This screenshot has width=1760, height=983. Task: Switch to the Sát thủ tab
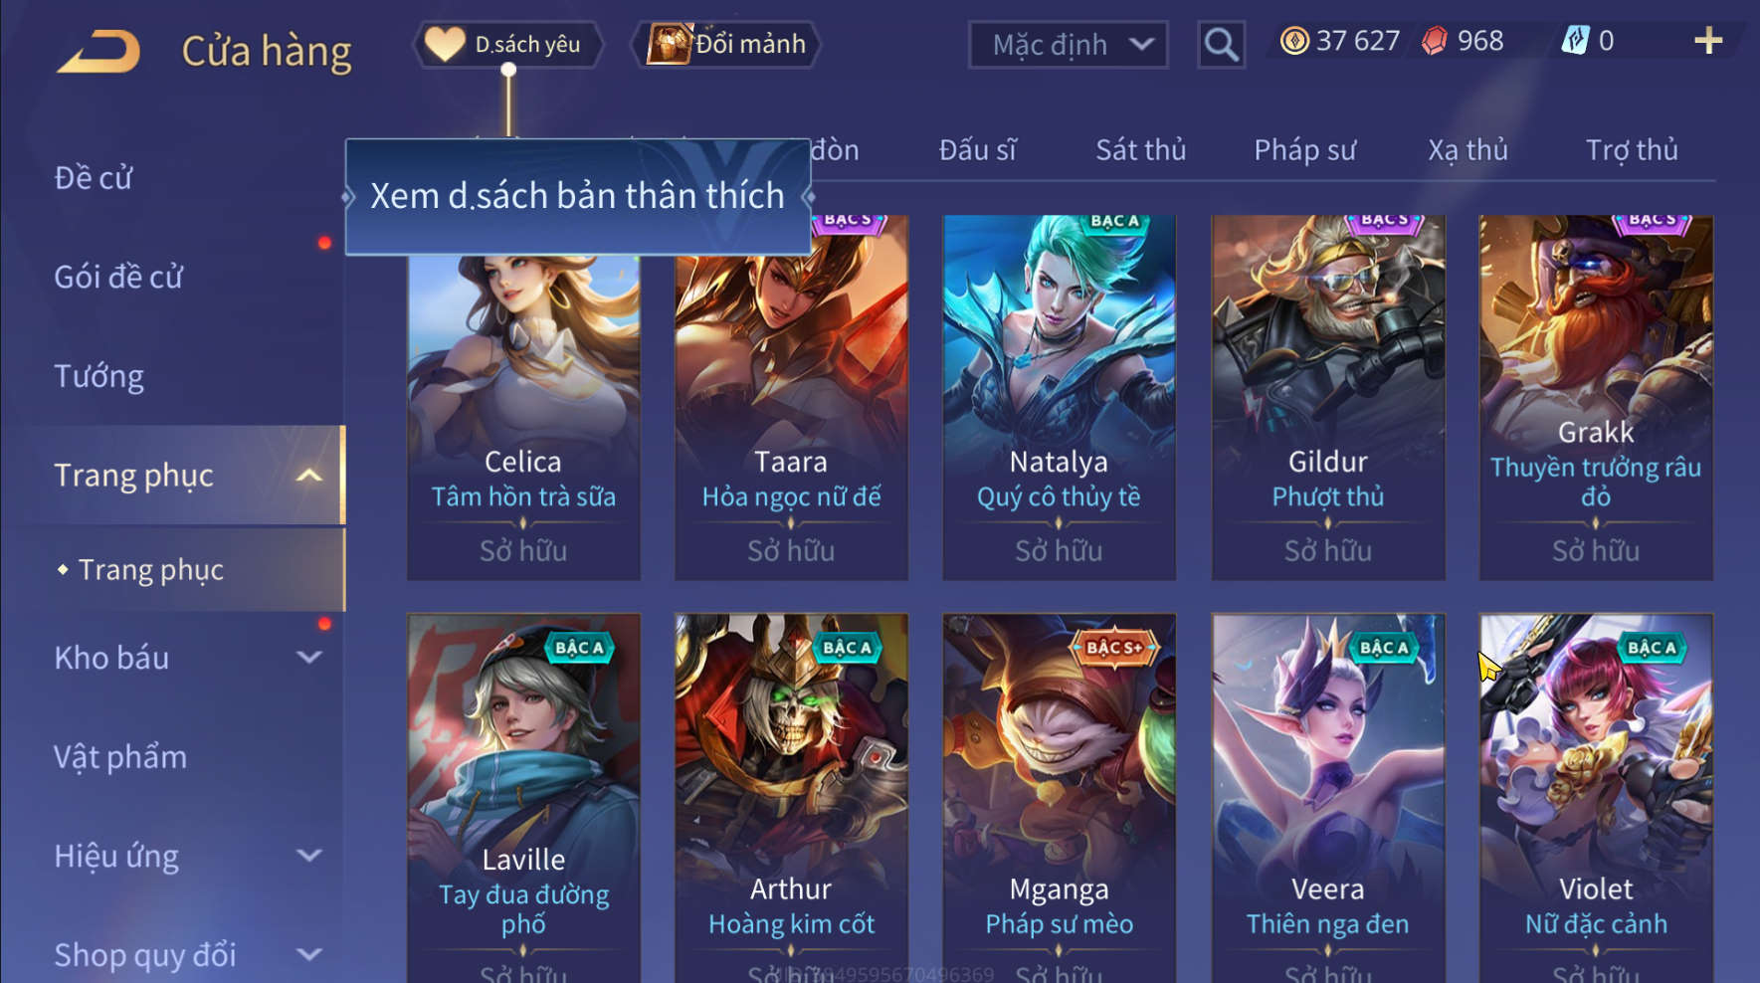[x=1141, y=149]
